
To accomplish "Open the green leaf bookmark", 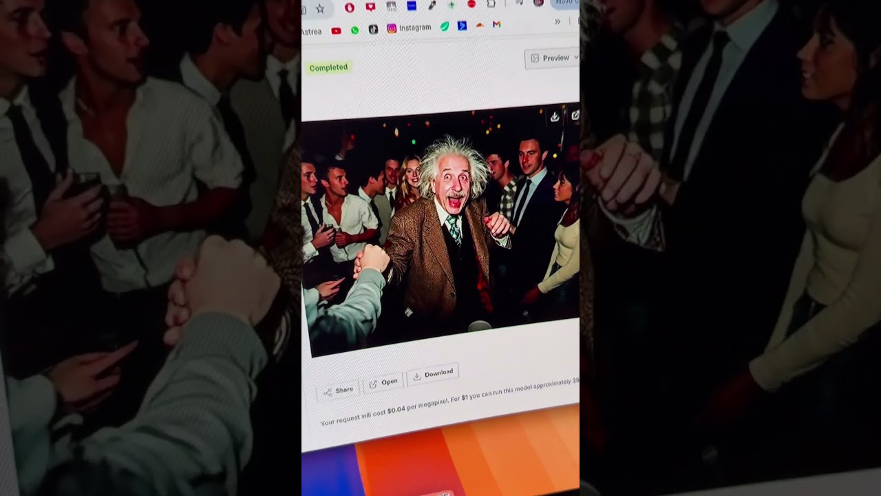I will click(x=445, y=26).
